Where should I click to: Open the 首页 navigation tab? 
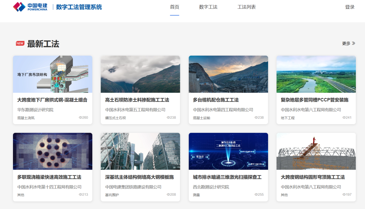pos(175,7)
